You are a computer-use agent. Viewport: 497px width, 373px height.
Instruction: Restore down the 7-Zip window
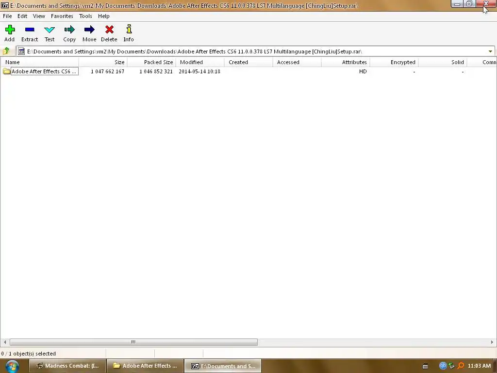coord(469,4)
